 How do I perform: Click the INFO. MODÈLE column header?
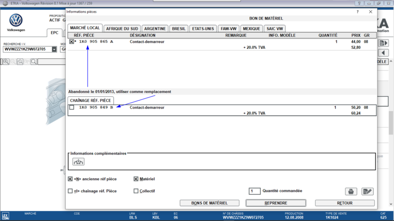pyautogui.click(x=282, y=35)
